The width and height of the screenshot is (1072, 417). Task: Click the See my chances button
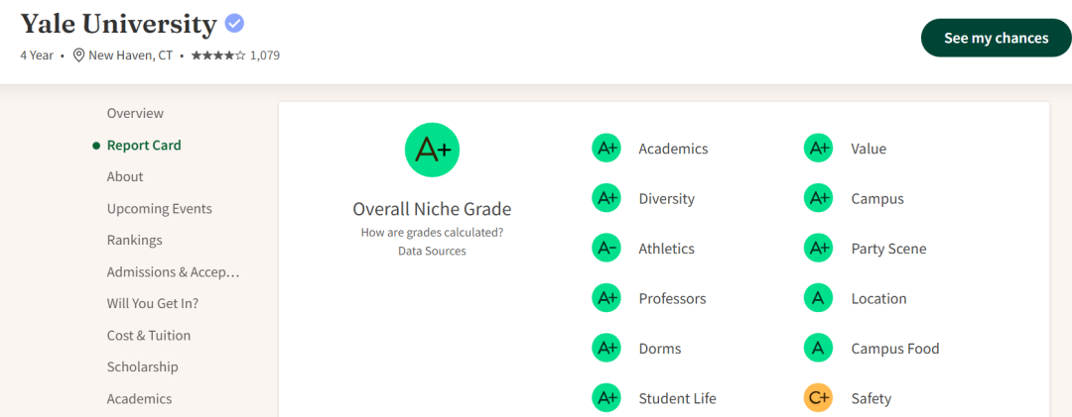pos(997,38)
